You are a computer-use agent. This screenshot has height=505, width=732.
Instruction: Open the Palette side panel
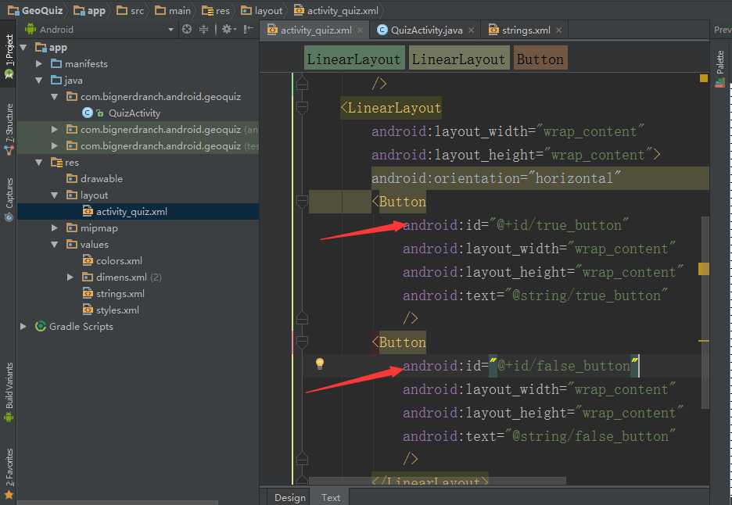[720, 68]
